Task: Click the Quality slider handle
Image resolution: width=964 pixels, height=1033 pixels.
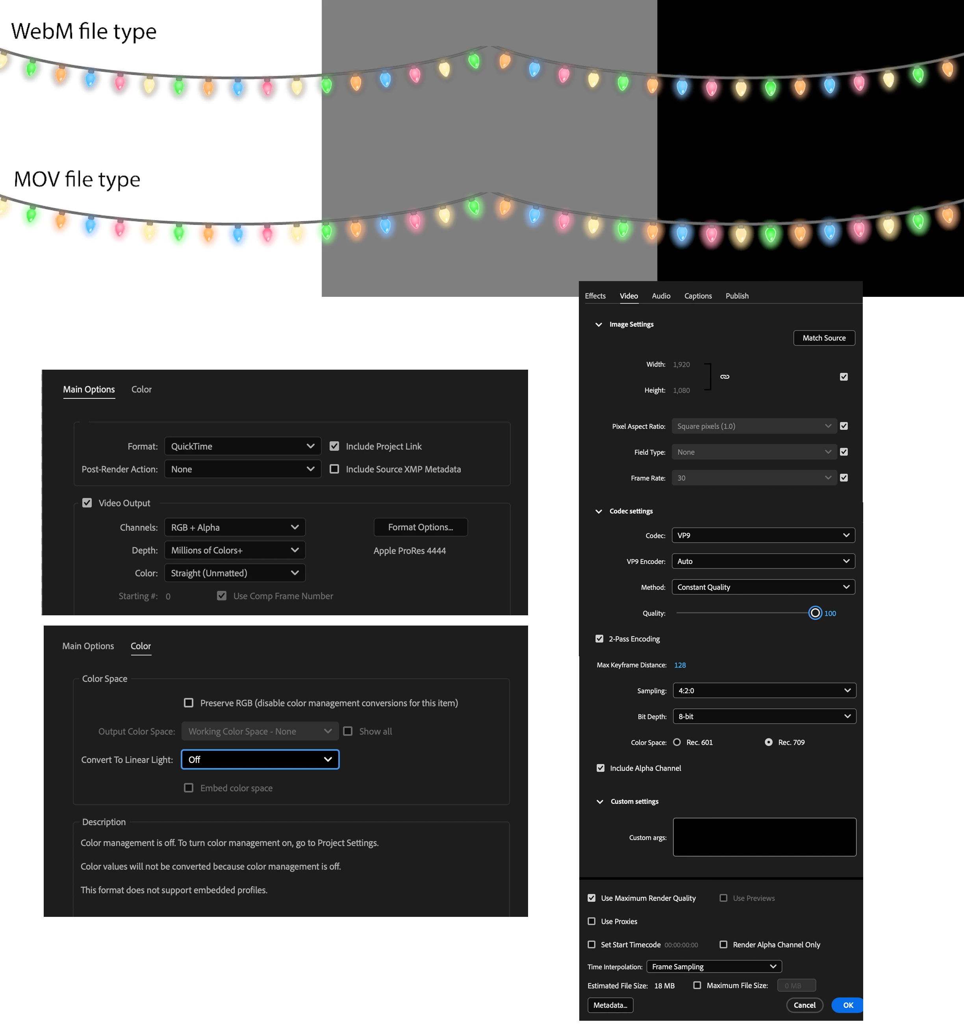Action: click(x=815, y=613)
